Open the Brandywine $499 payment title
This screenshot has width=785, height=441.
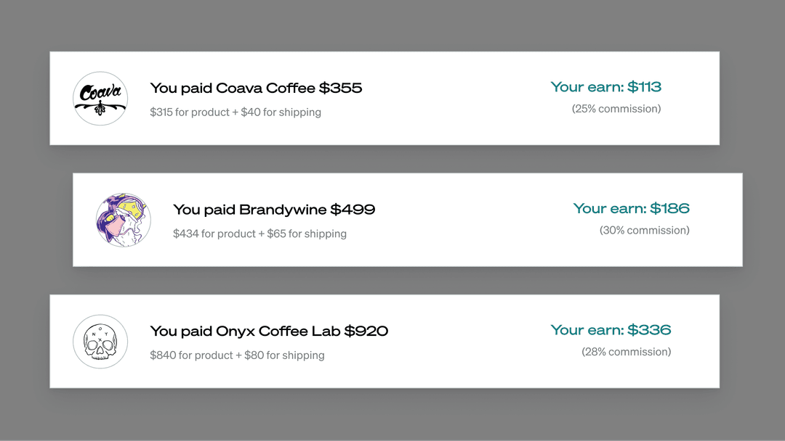274,210
